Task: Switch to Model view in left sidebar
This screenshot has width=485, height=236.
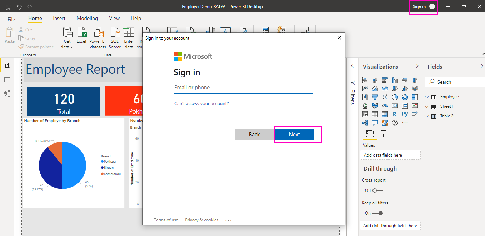Action: click(7, 93)
